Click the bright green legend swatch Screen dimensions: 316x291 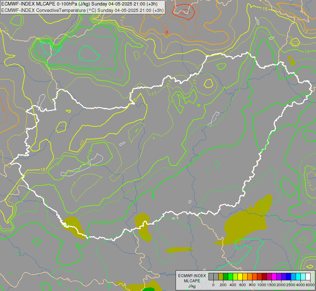pos(230,276)
